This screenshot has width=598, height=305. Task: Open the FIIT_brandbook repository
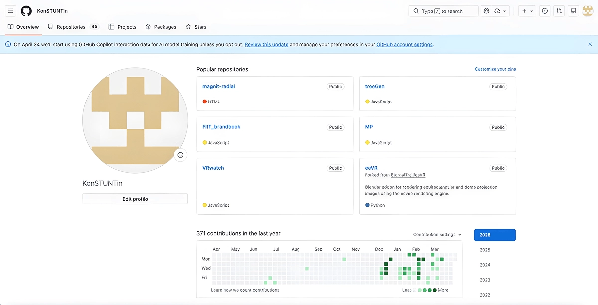tap(221, 127)
